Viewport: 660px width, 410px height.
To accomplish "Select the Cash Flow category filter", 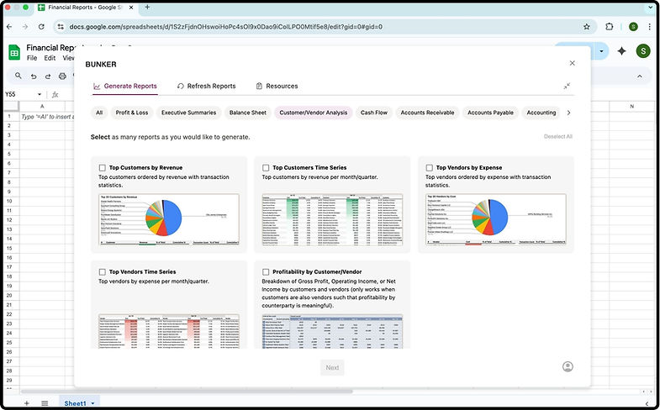I will point(374,113).
